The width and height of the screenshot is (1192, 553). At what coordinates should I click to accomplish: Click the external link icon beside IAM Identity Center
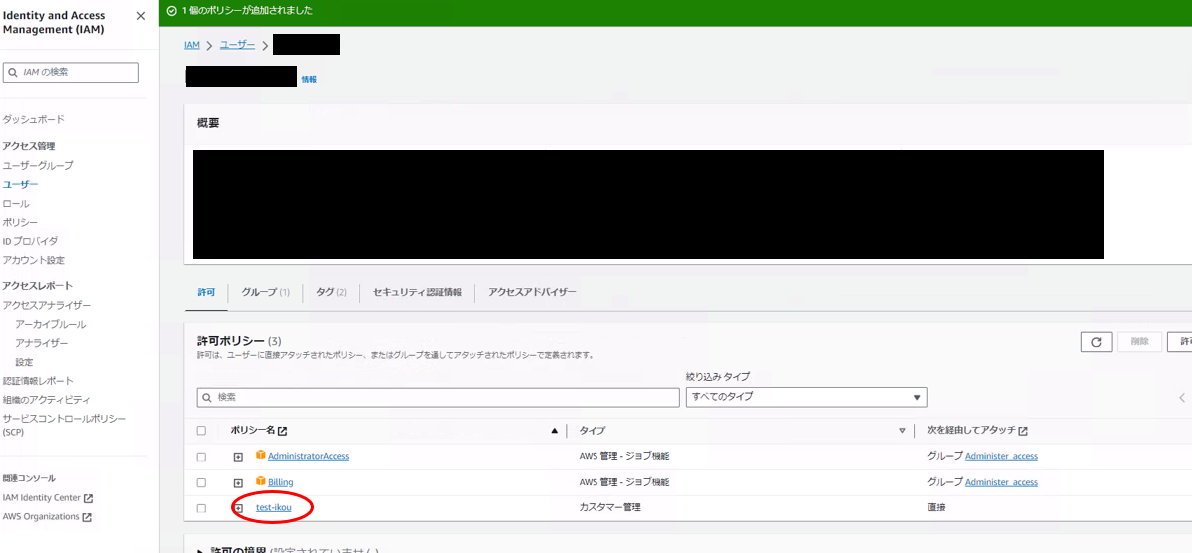pos(88,498)
